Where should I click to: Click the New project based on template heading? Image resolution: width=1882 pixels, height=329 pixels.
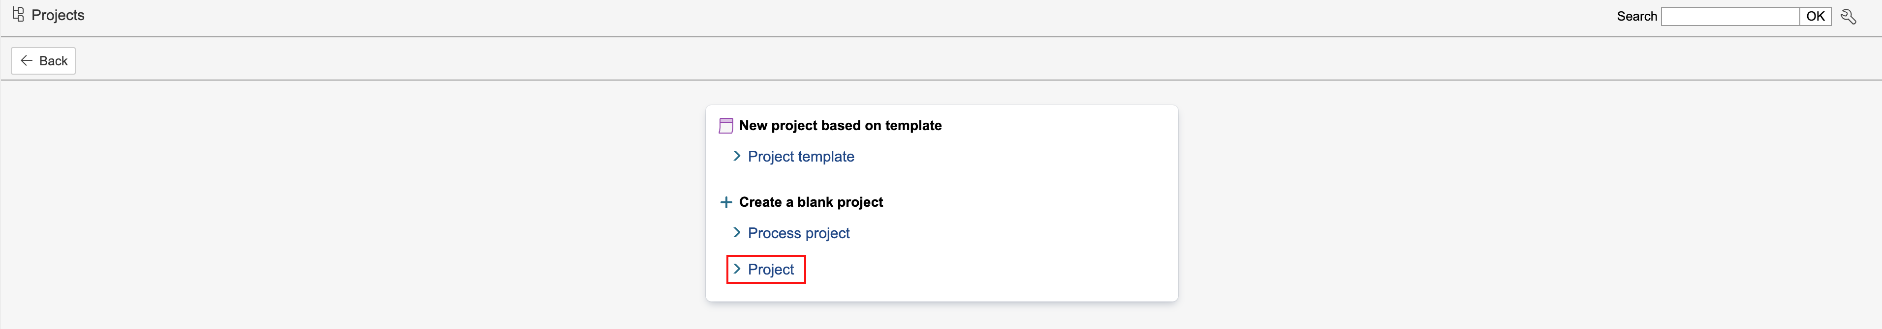[840, 126]
